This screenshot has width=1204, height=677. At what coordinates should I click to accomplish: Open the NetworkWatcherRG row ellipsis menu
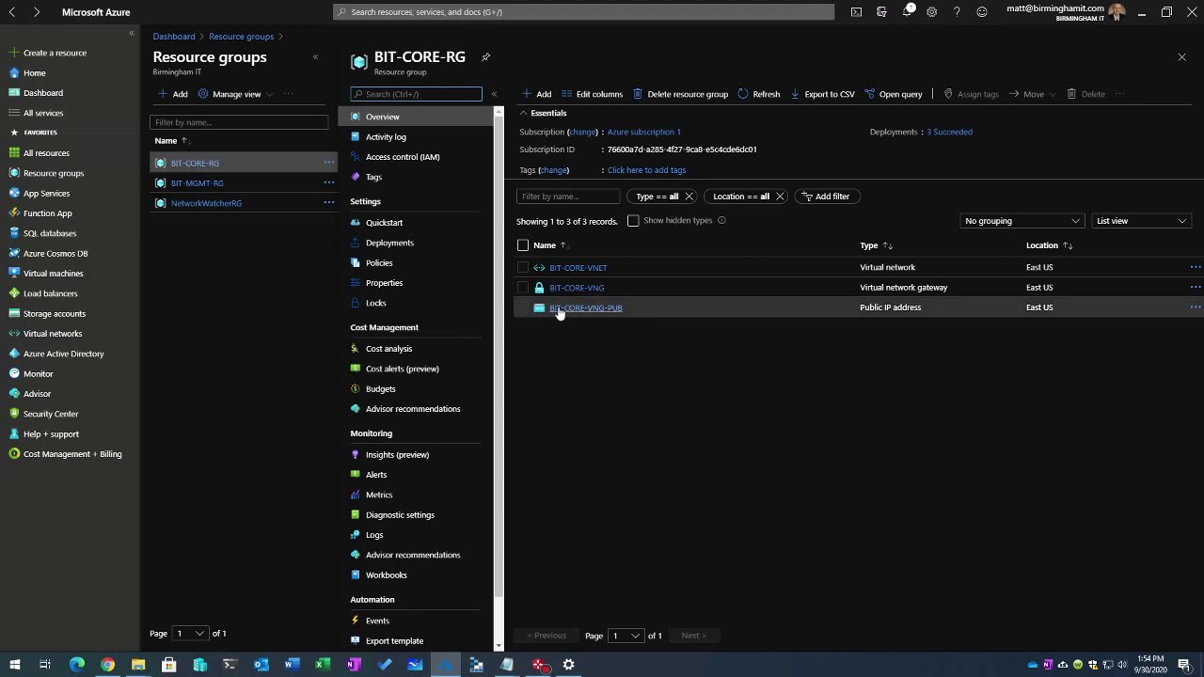click(x=329, y=203)
